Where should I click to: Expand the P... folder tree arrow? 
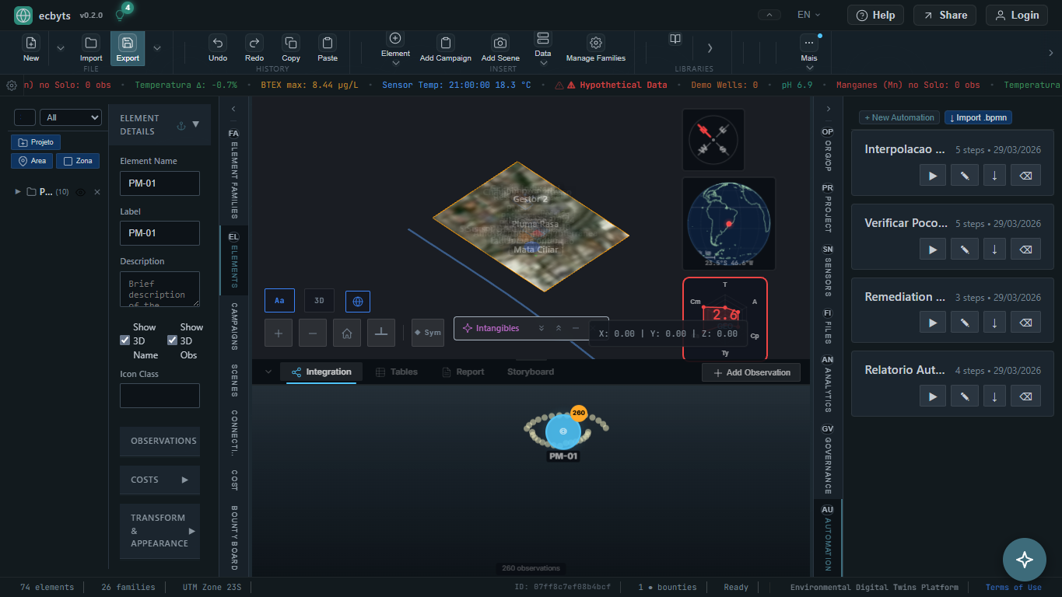pos(18,191)
